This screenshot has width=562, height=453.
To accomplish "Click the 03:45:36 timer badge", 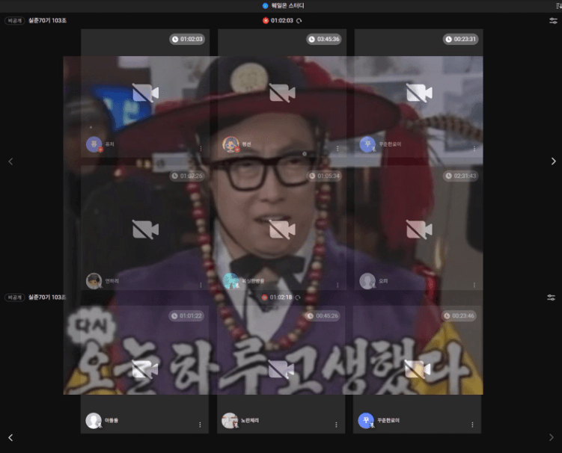I will click(x=324, y=39).
